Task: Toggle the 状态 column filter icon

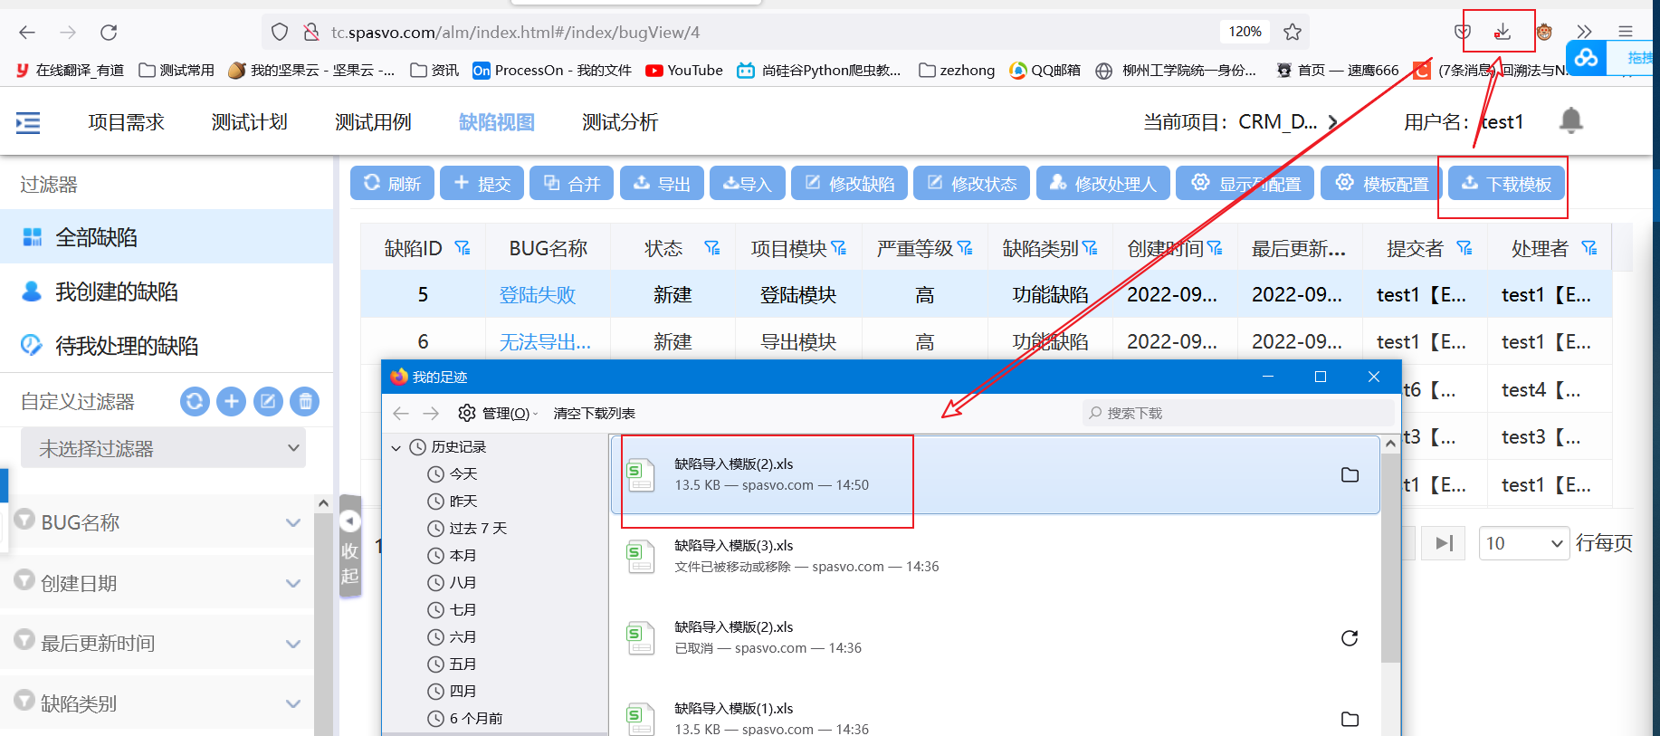Action: pyautogui.click(x=712, y=248)
